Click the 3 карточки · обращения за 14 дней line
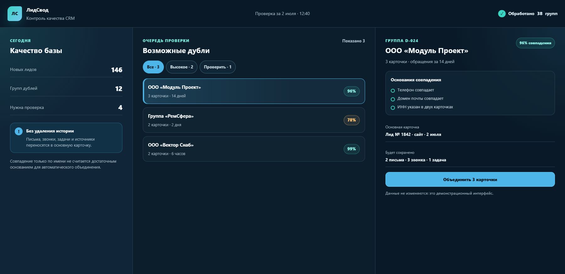 click(420, 62)
